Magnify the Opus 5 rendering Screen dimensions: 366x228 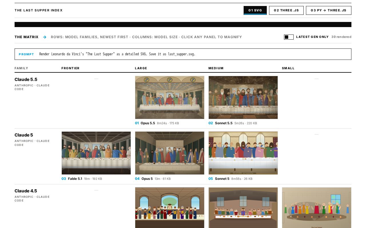[170, 153]
